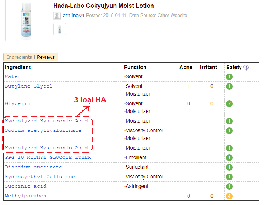Open the Methylparaben ingredient link

pyautogui.click(x=25, y=196)
